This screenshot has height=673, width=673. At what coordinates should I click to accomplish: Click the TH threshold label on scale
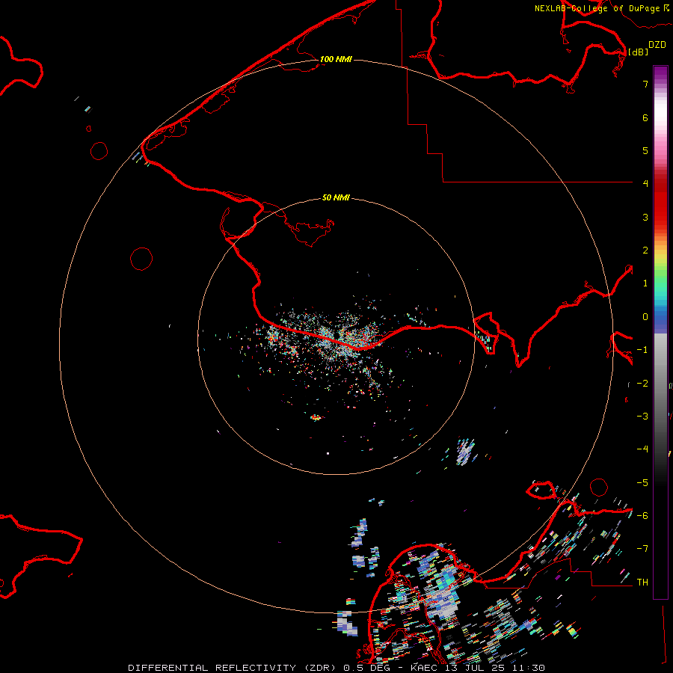point(642,583)
